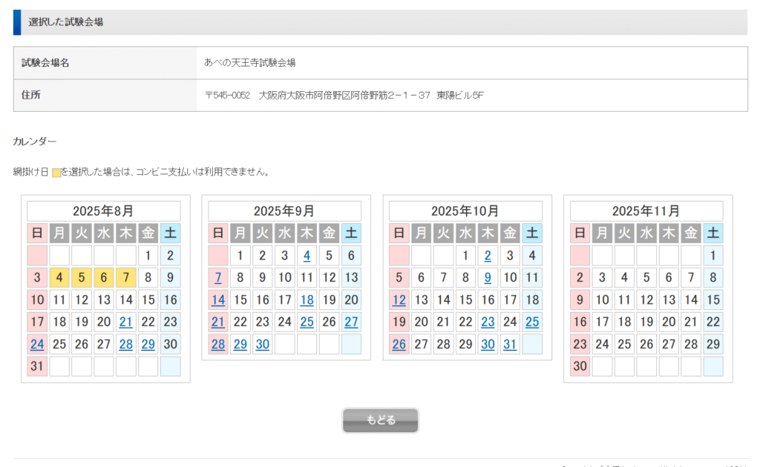Choose October 2 date link

click(x=488, y=256)
